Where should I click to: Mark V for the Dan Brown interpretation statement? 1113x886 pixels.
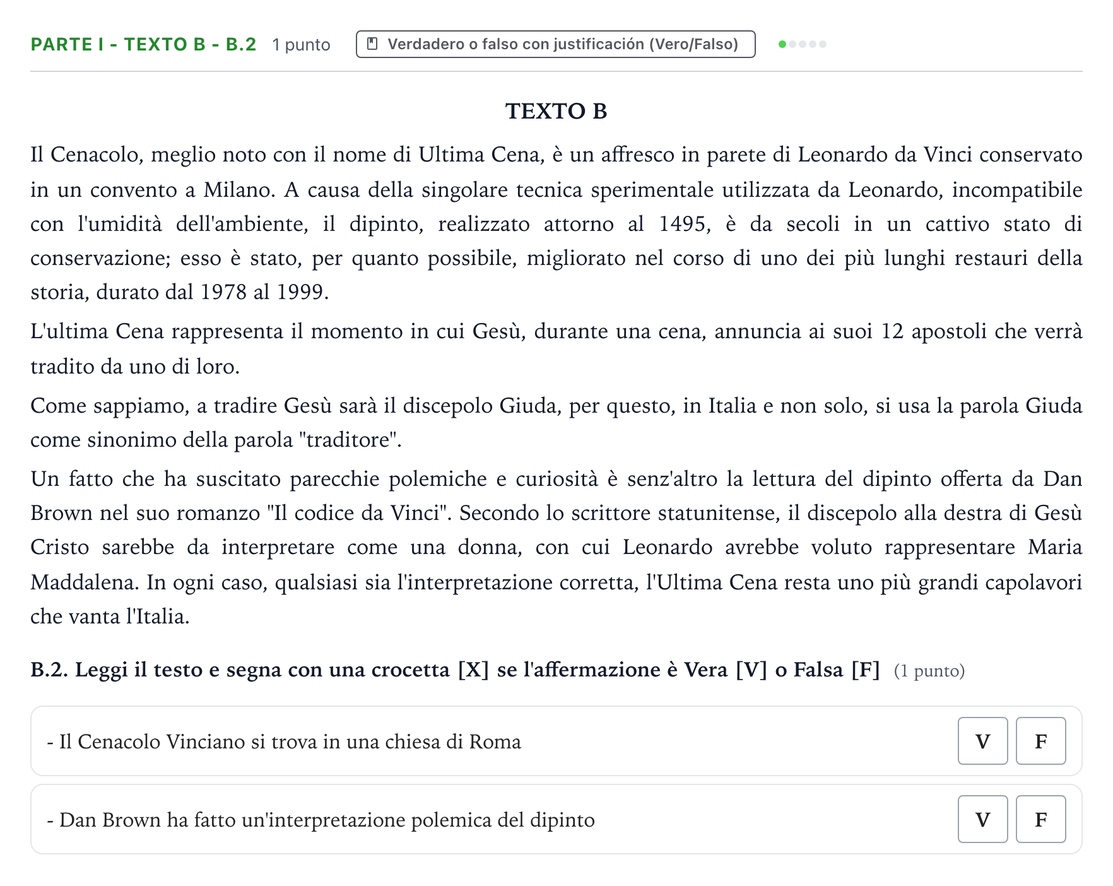(982, 819)
